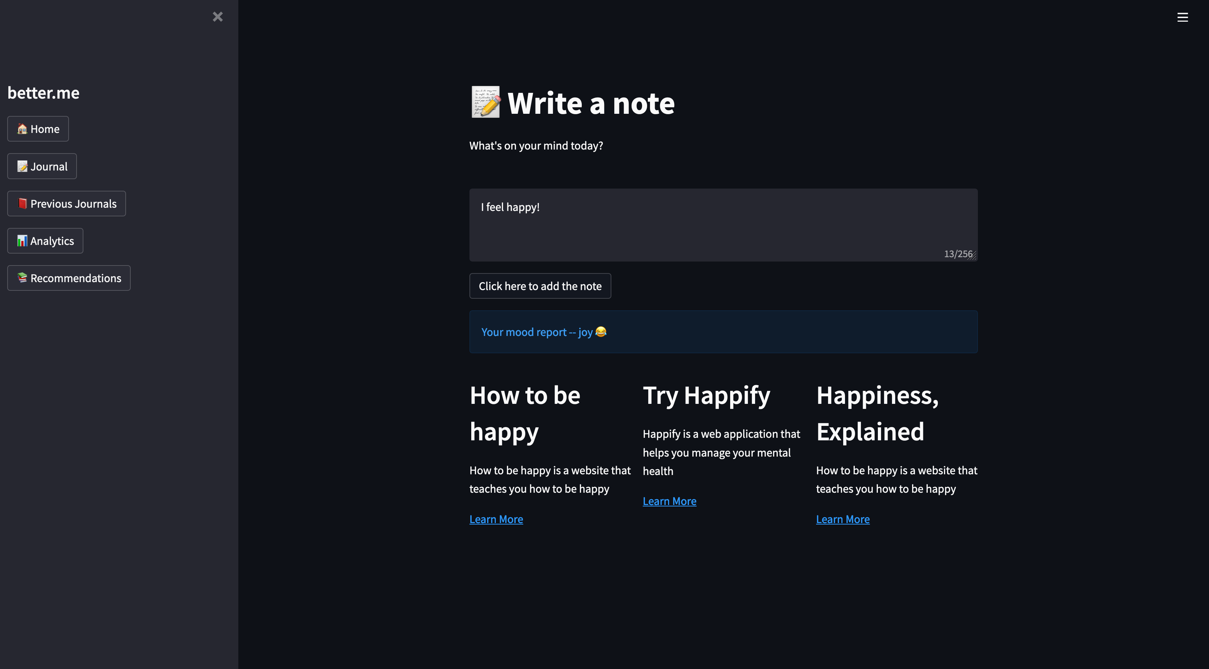This screenshot has width=1209, height=669.
Task: Click the red book icon on Previous Journals
Action: (22, 203)
